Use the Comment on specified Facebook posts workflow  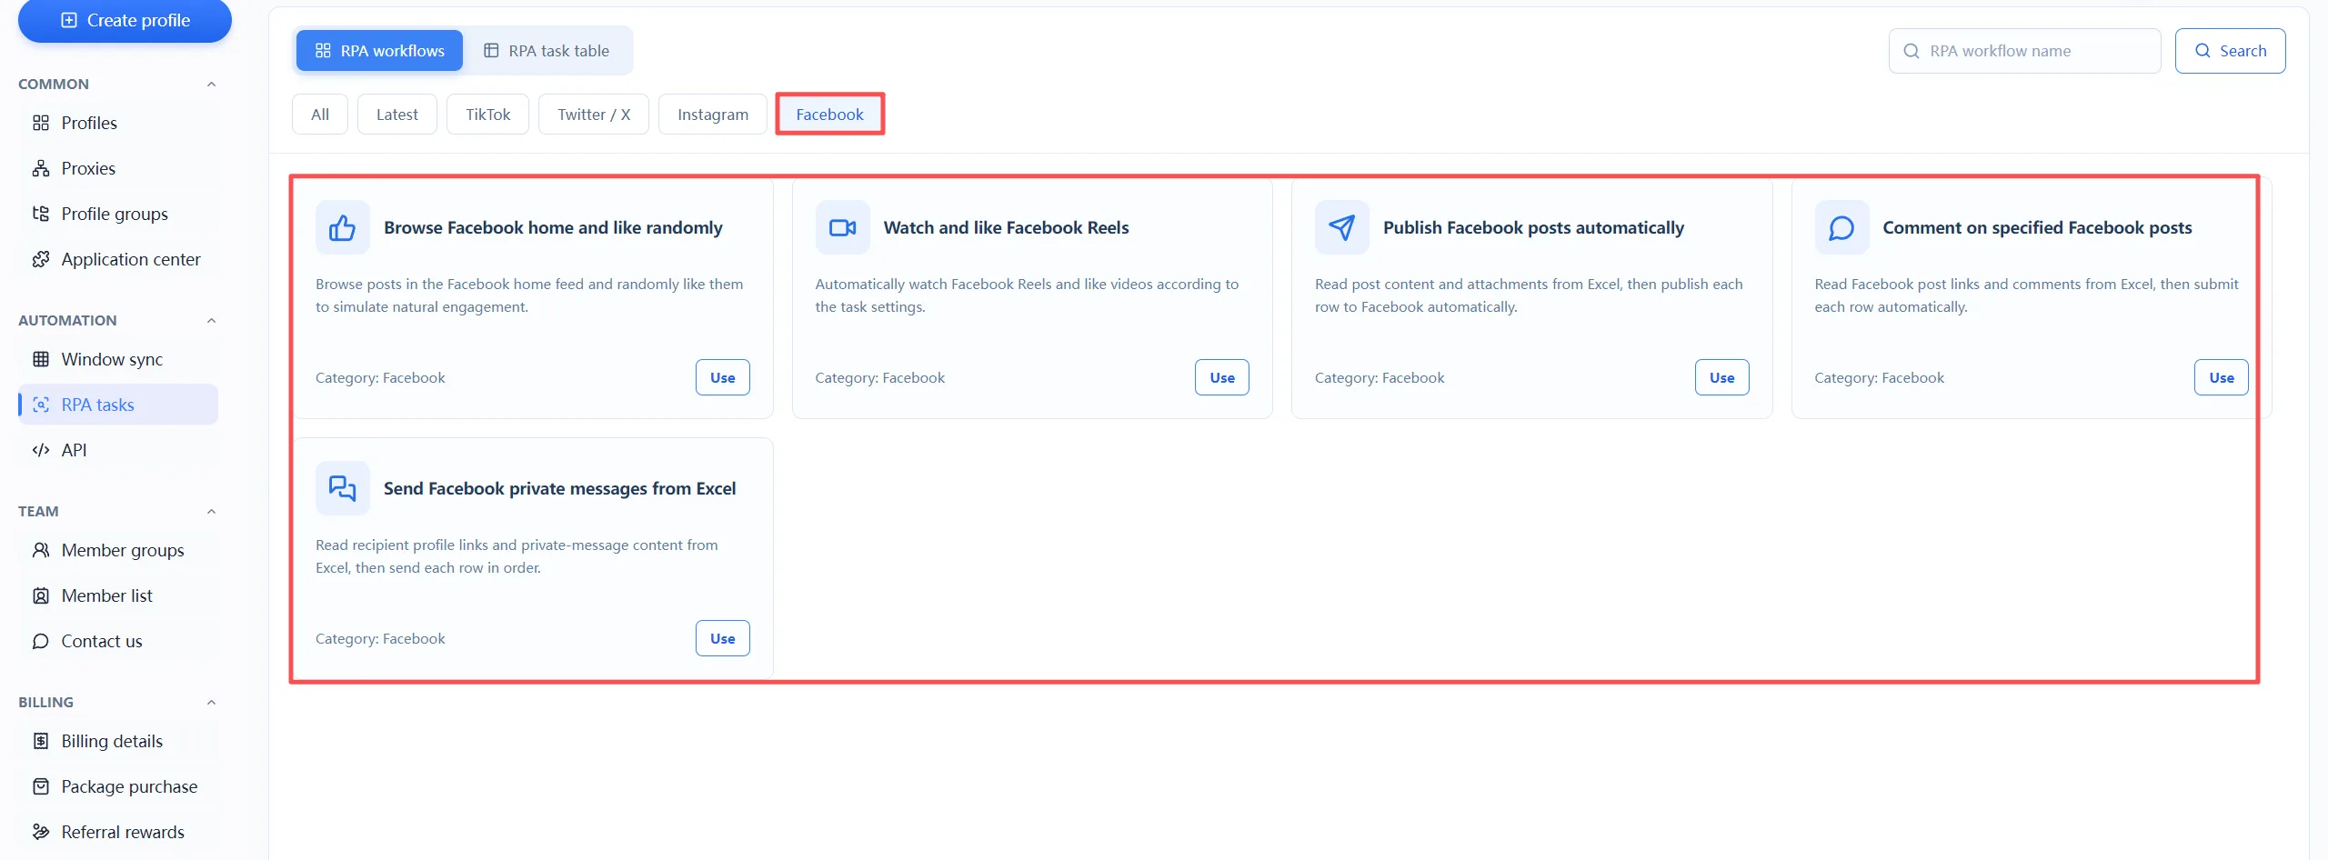click(x=2222, y=377)
